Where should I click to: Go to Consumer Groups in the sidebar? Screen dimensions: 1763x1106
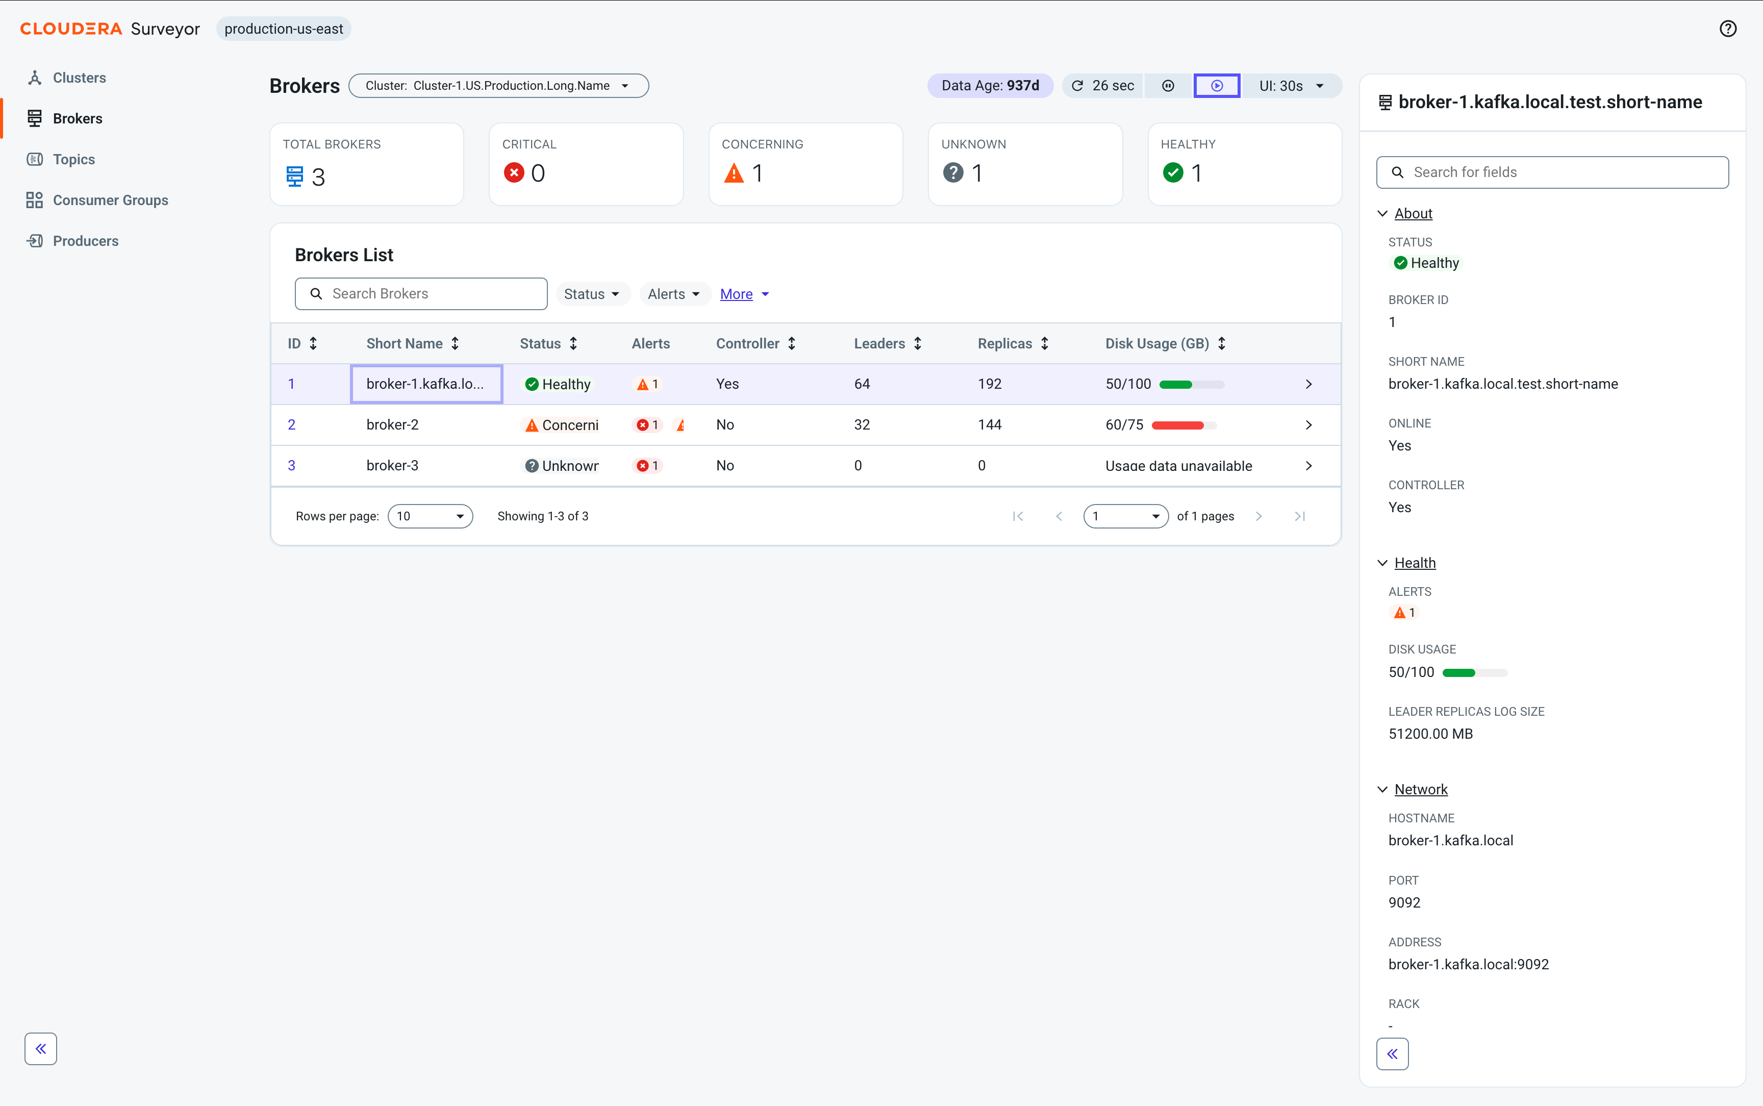point(110,200)
